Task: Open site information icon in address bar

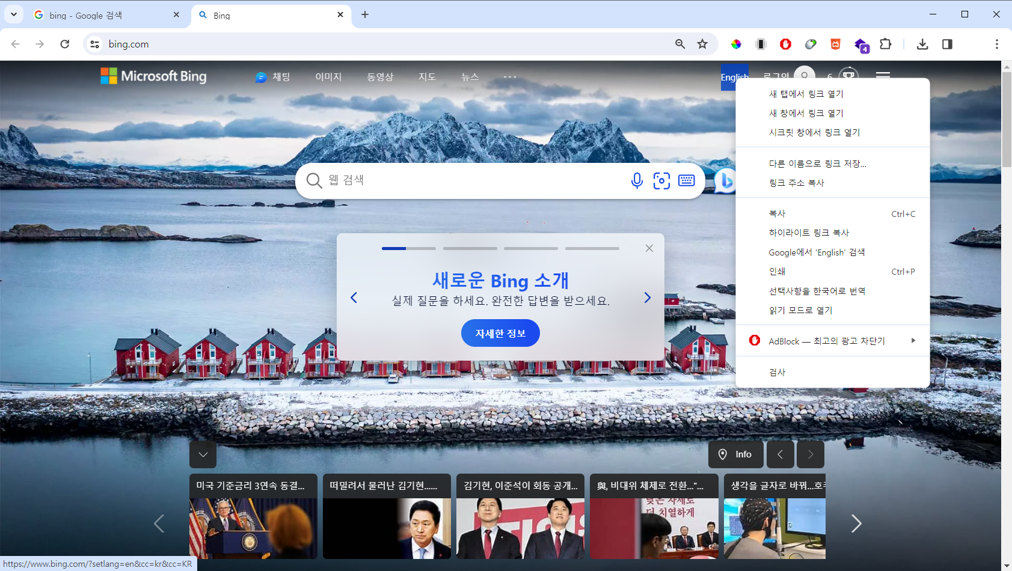Action: [x=94, y=44]
